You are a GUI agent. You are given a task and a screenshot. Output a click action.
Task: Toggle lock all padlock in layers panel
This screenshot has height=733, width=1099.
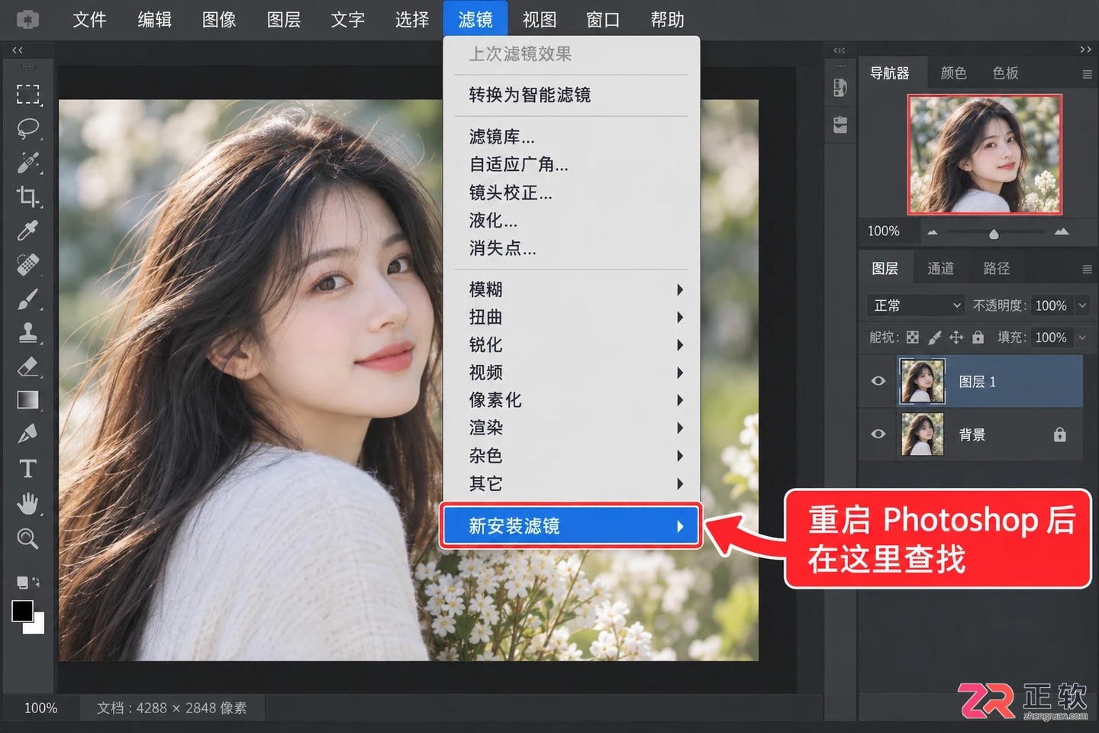click(x=978, y=337)
